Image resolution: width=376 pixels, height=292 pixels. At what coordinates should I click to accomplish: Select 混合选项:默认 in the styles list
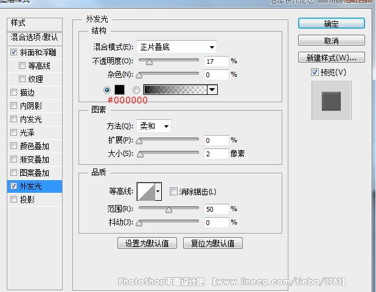(35, 38)
